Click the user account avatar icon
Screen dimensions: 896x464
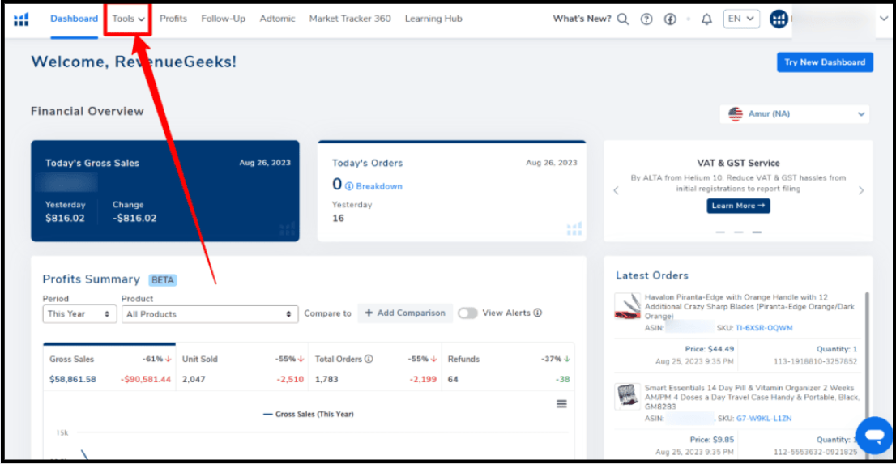[x=779, y=19]
